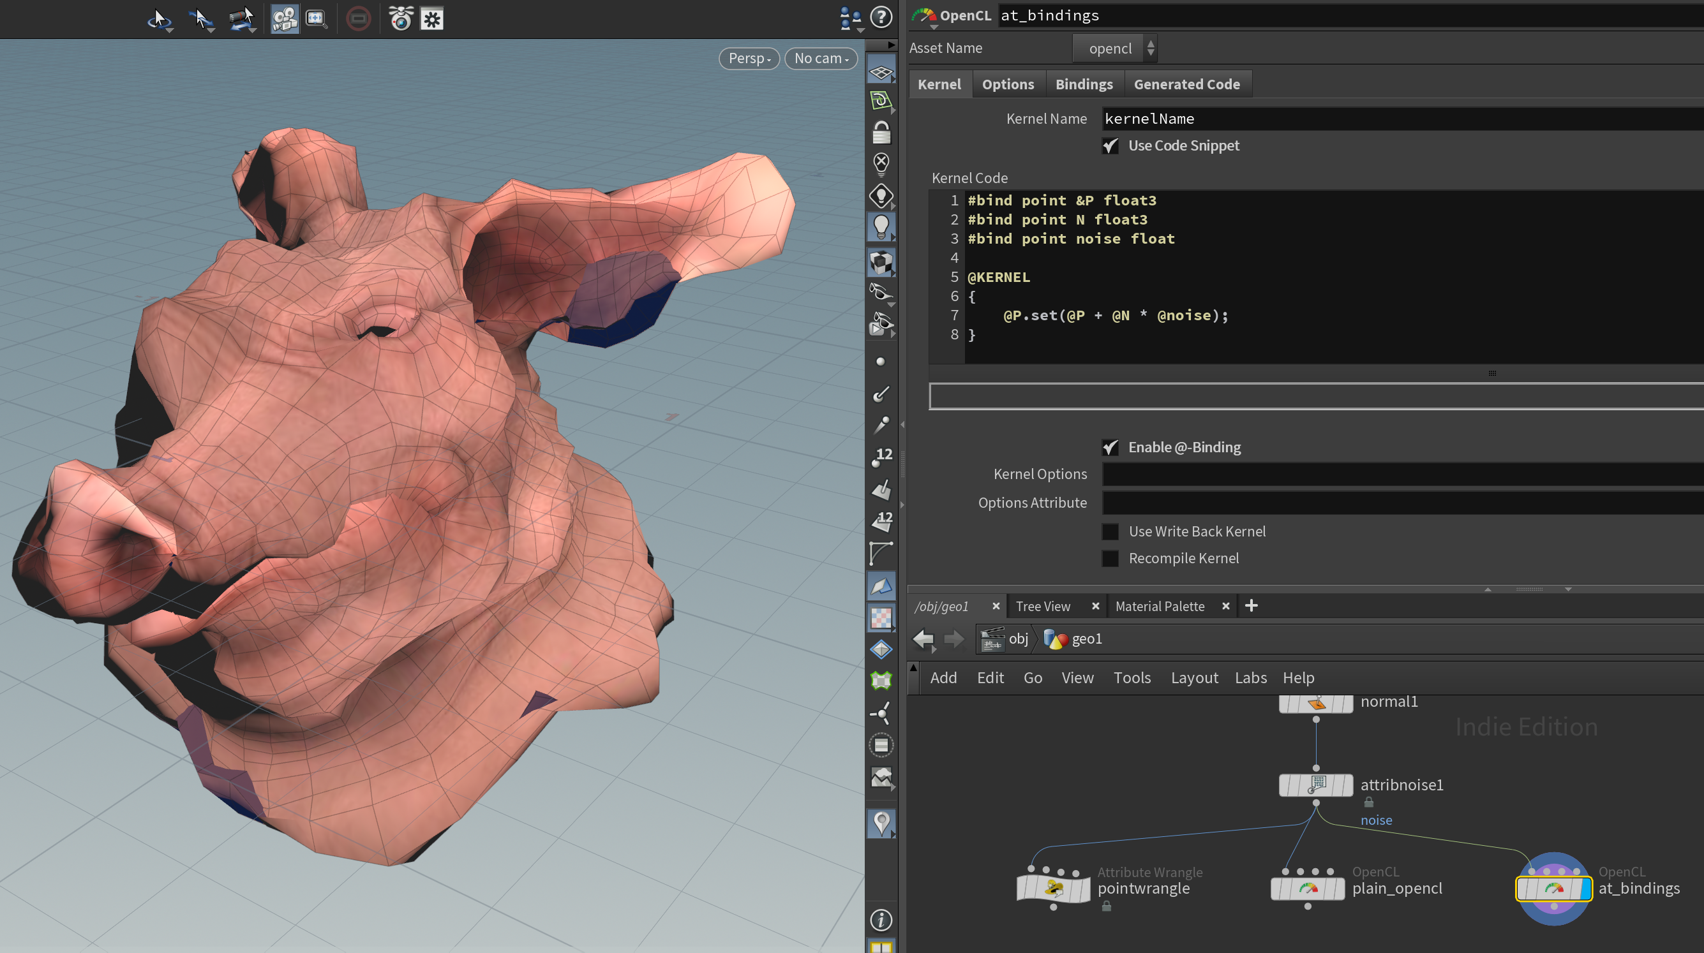Open the Labs menu
The height and width of the screenshot is (953, 1704).
1250,678
